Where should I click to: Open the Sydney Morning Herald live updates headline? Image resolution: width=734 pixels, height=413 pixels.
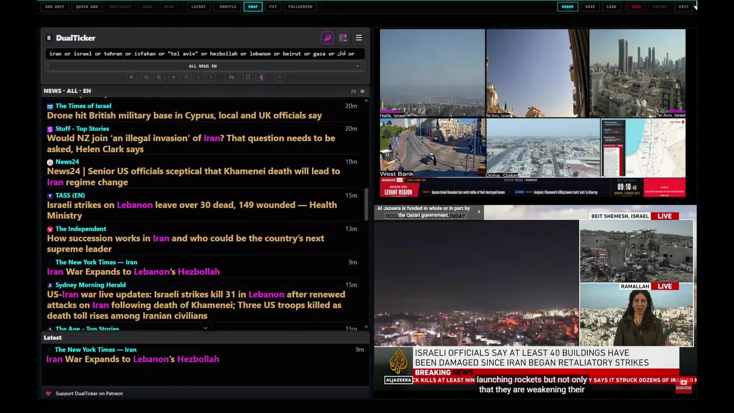coord(196,305)
